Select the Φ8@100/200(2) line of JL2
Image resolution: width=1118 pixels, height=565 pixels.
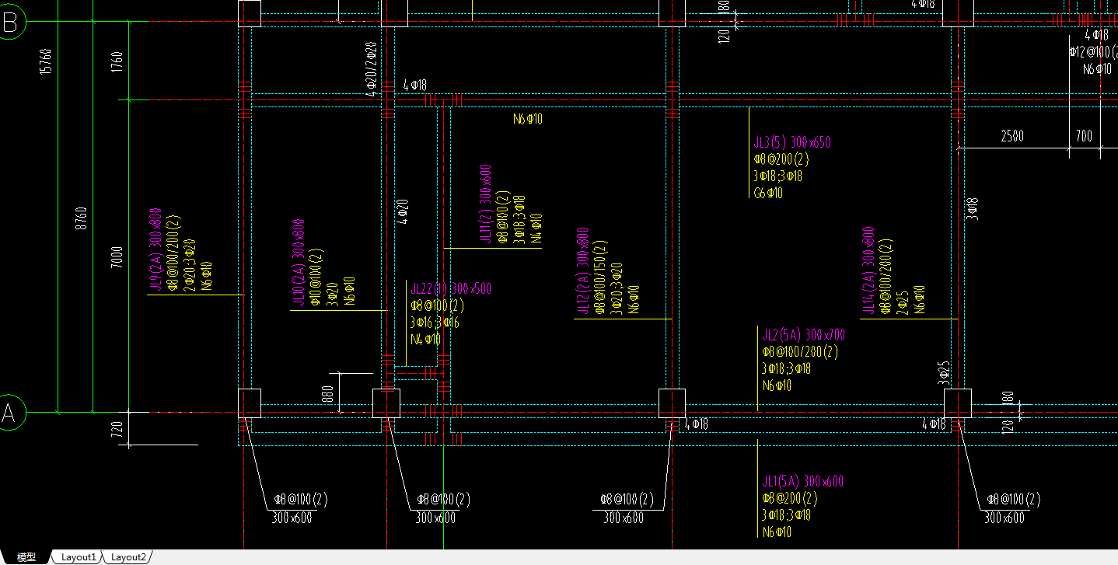click(x=800, y=352)
